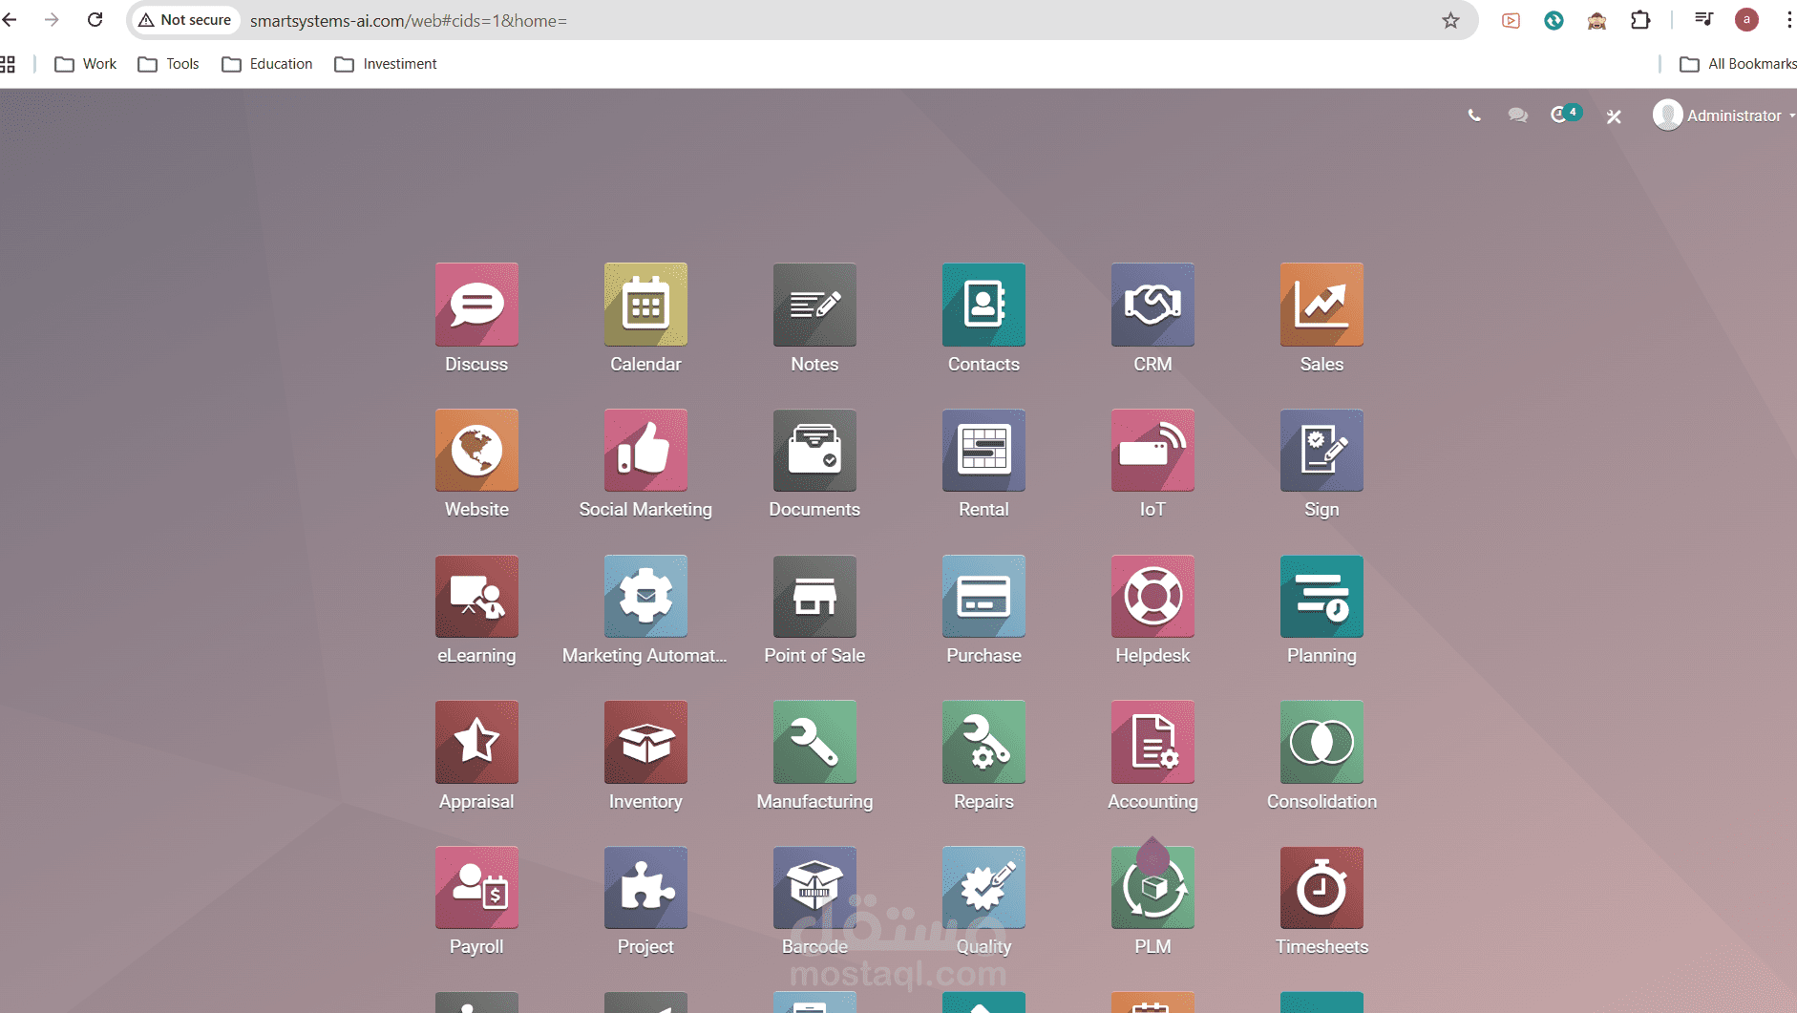Launch the Accounting app
1797x1013 pixels.
coord(1152,742)
